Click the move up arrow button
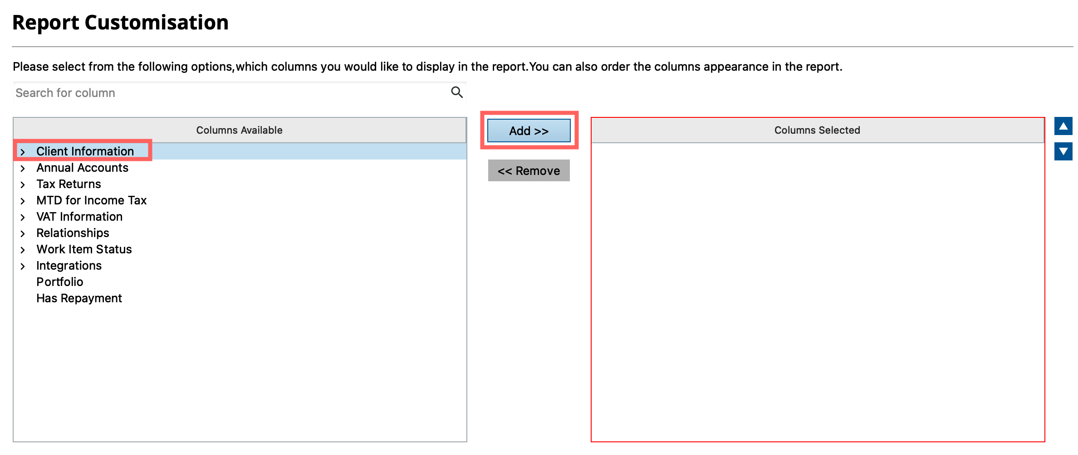Image resolution: width=1078 pixels, height=455 pixels. (x=1063, y=126)
